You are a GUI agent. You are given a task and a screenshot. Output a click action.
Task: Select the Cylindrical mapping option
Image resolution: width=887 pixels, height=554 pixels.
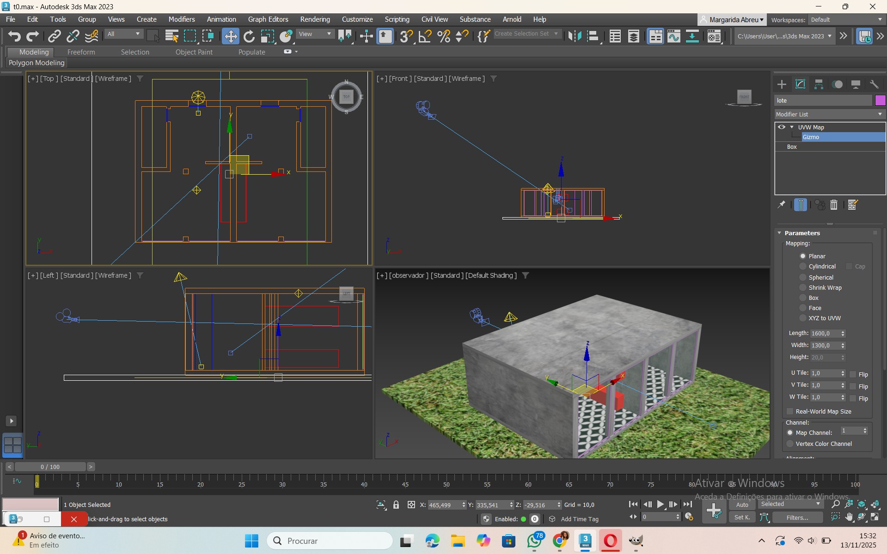click(803, 267)
